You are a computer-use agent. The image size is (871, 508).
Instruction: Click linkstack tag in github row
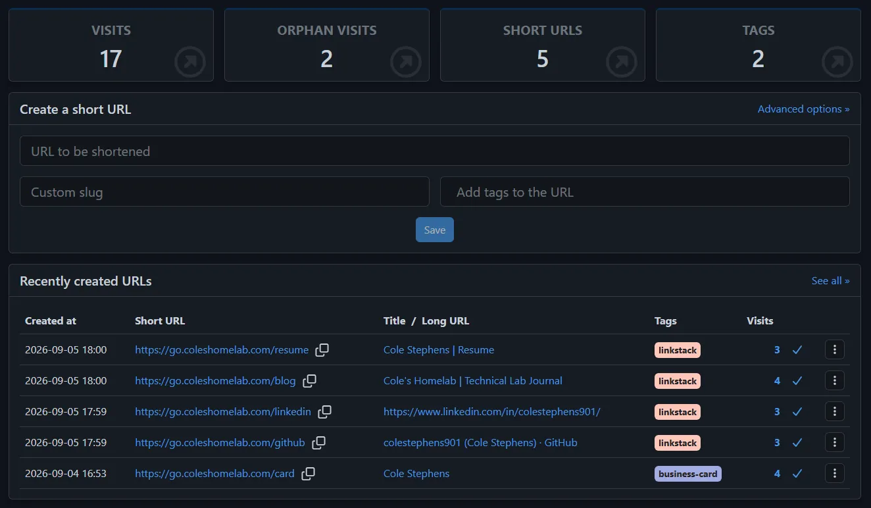click(x=678, y=443)
